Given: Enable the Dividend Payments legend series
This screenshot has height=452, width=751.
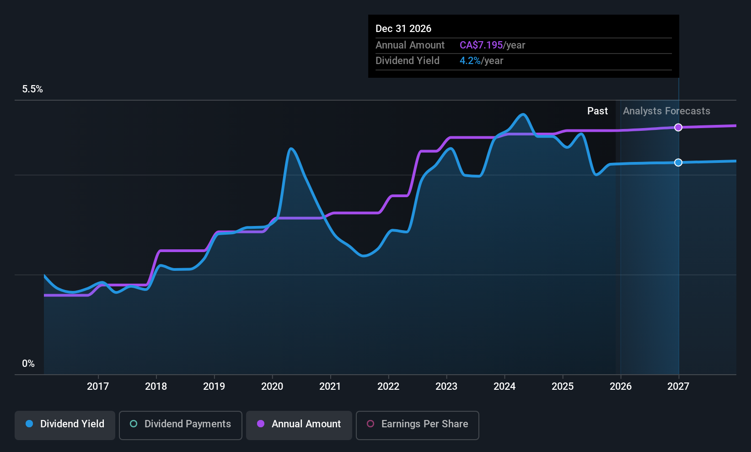Looking at the screenshot, I should [180, 424].
